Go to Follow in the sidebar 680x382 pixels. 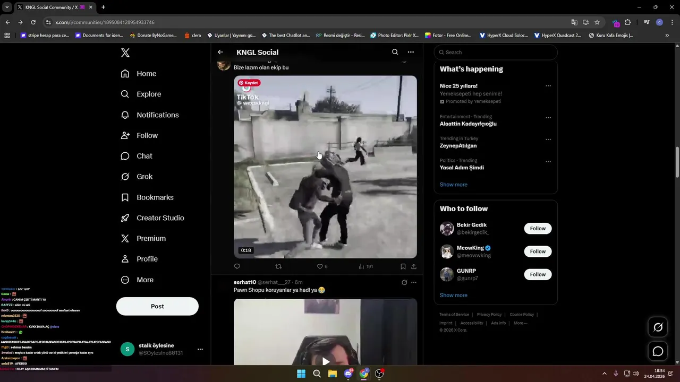(x=139, y=135)
